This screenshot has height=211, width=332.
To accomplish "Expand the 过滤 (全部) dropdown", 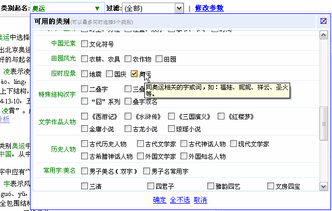I will tap(179, 8).
